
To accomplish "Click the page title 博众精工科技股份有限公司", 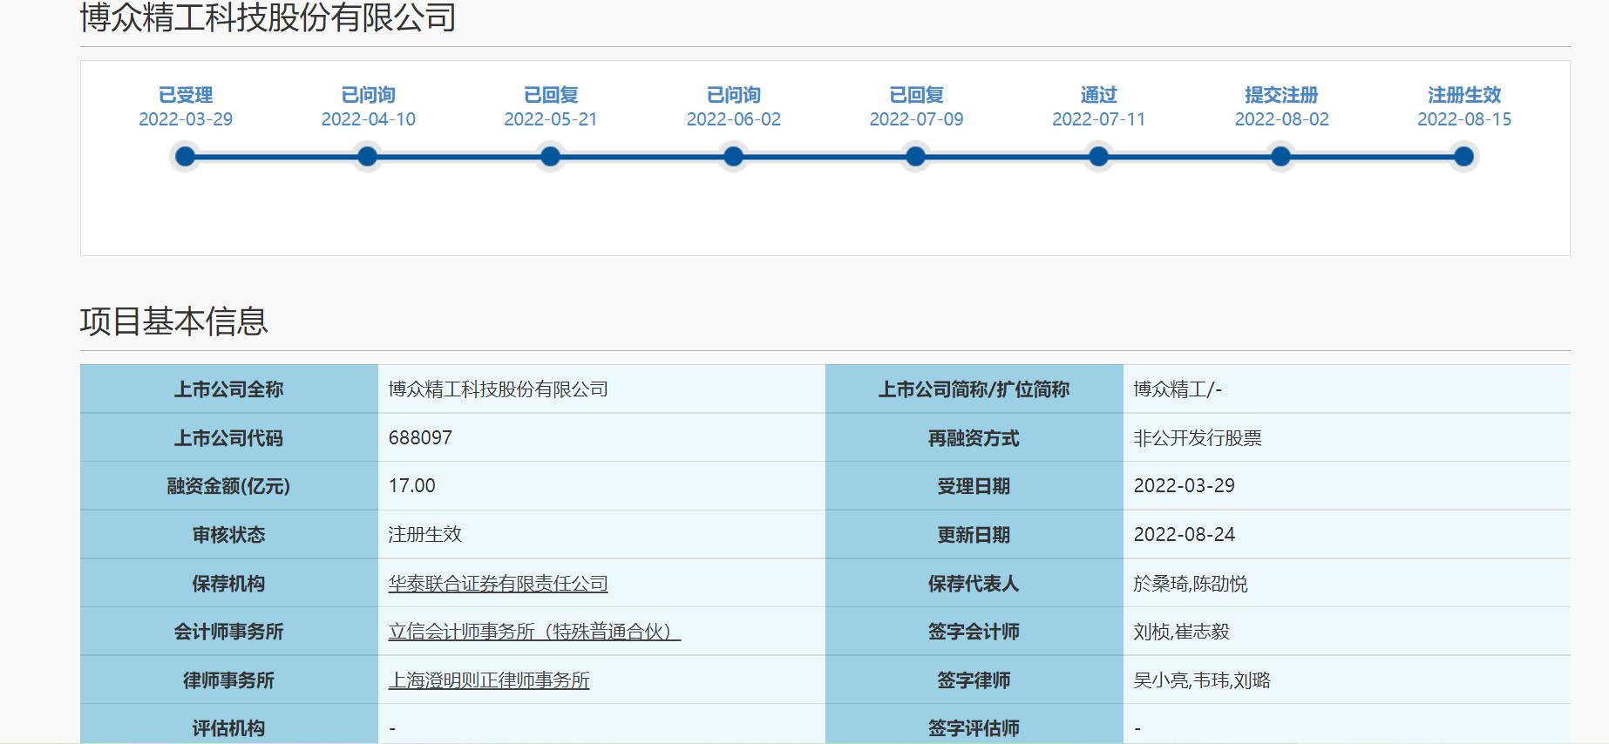I will [x=268, y=17].
